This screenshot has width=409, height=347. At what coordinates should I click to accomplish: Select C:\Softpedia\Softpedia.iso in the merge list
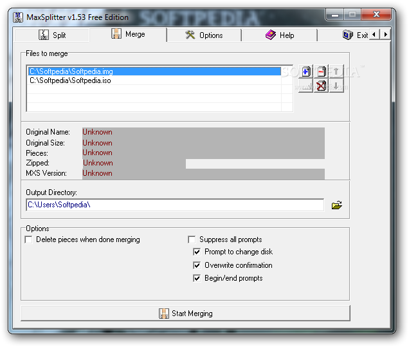point(154,80)
